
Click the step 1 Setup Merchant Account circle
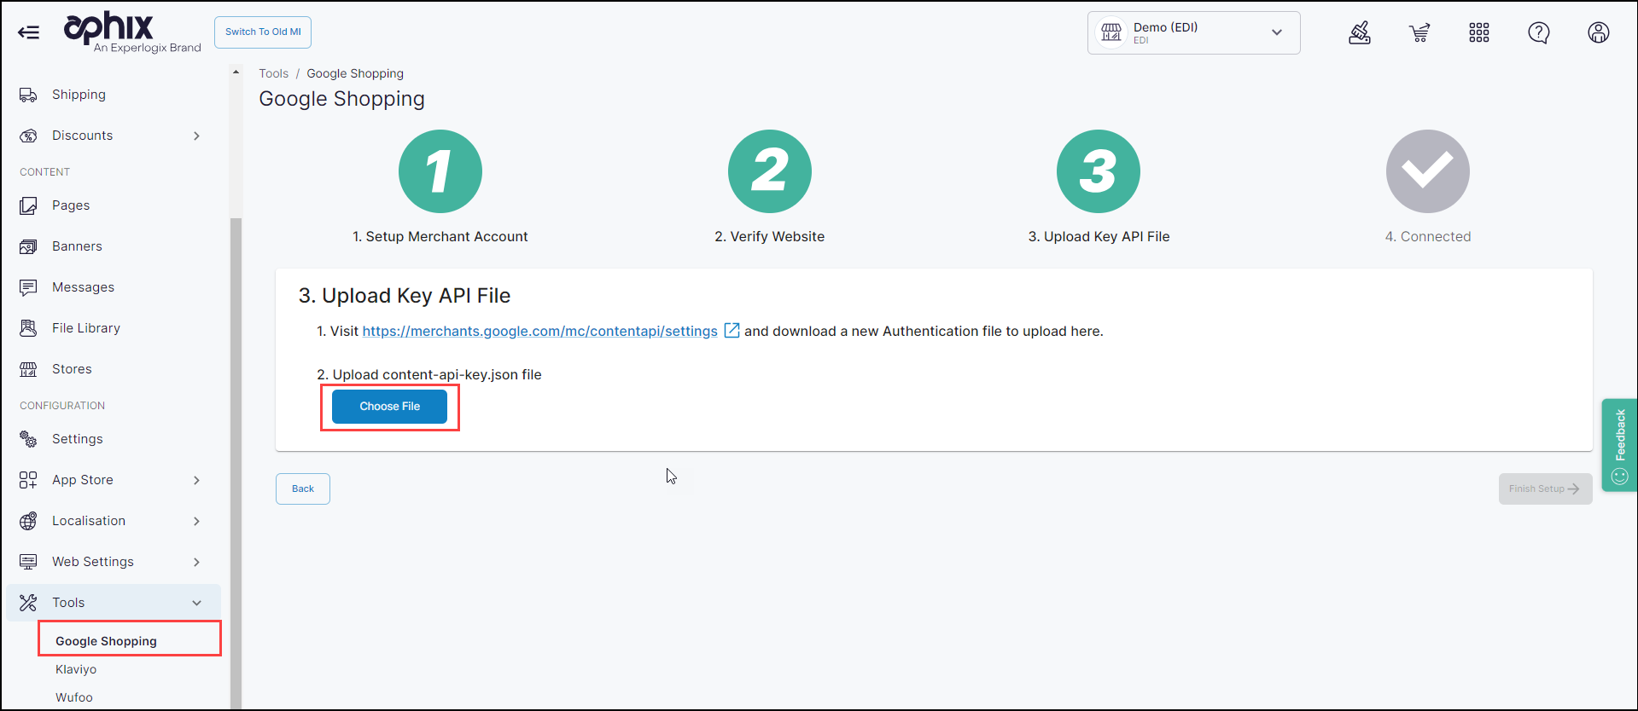[x=440, y=171]
